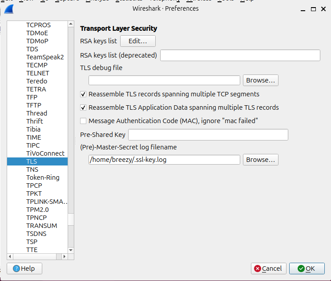Click the green OK checkmark icon
The height and width of the screenshot is (281, 331).
click(x=301, y=269)
